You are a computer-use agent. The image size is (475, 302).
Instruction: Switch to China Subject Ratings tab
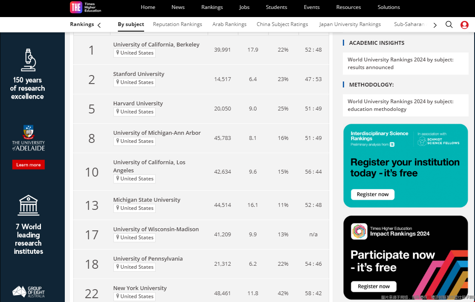click(282, 25)
